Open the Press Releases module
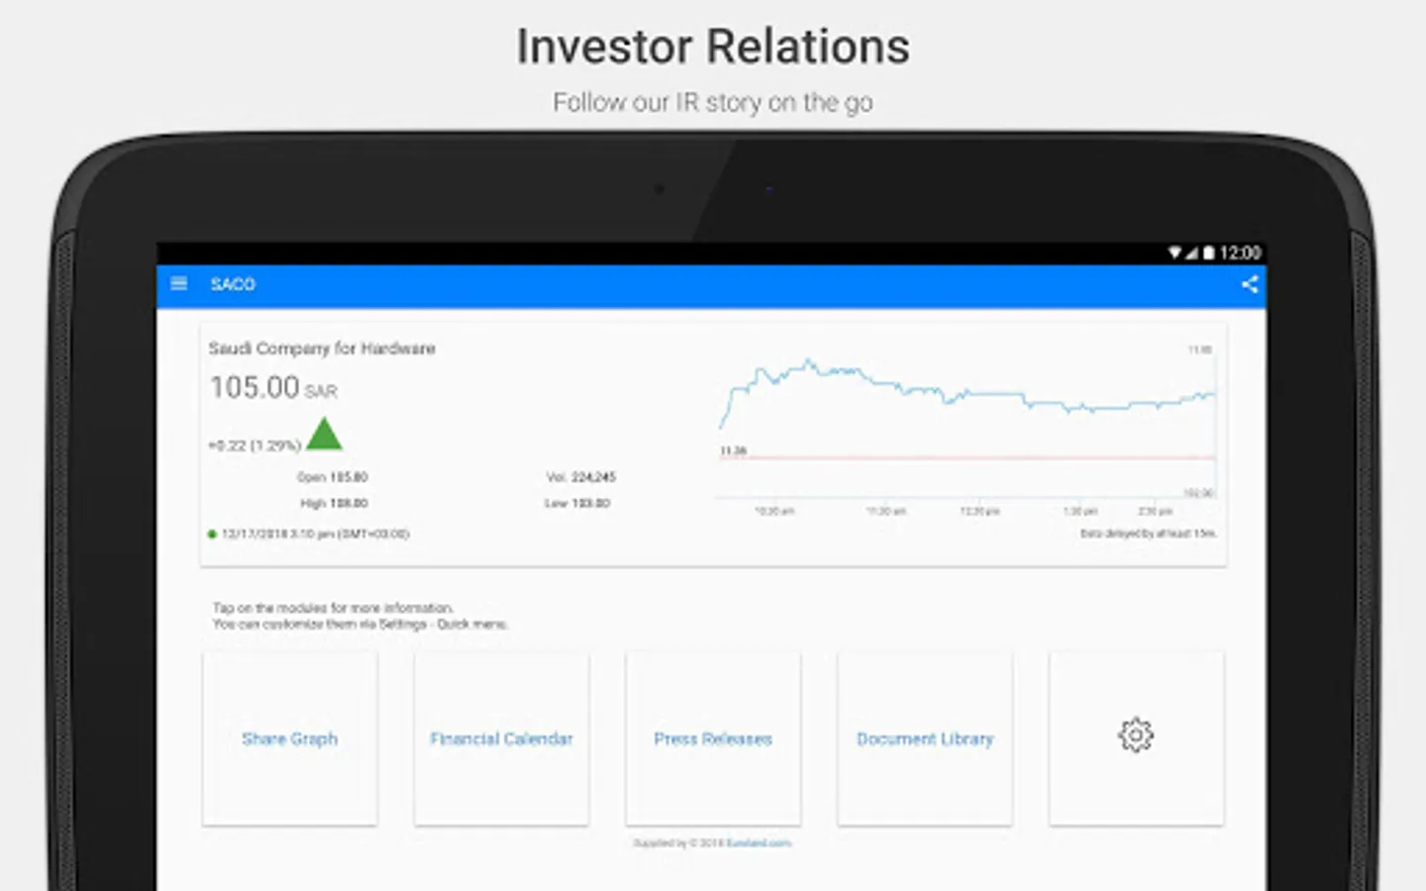This screenshot has width=1426, height=891. (x=713, y=738)
